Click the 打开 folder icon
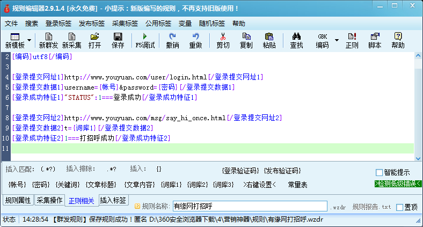This screenshot has height=227, width=423. pyautogui.click(x=94, y=36)
